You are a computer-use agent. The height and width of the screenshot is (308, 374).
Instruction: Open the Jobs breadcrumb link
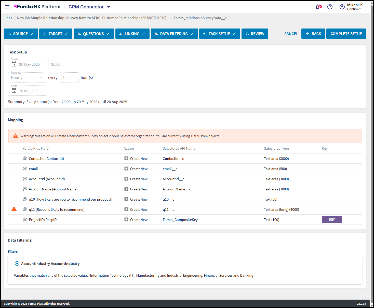click(x=8, y=18)
